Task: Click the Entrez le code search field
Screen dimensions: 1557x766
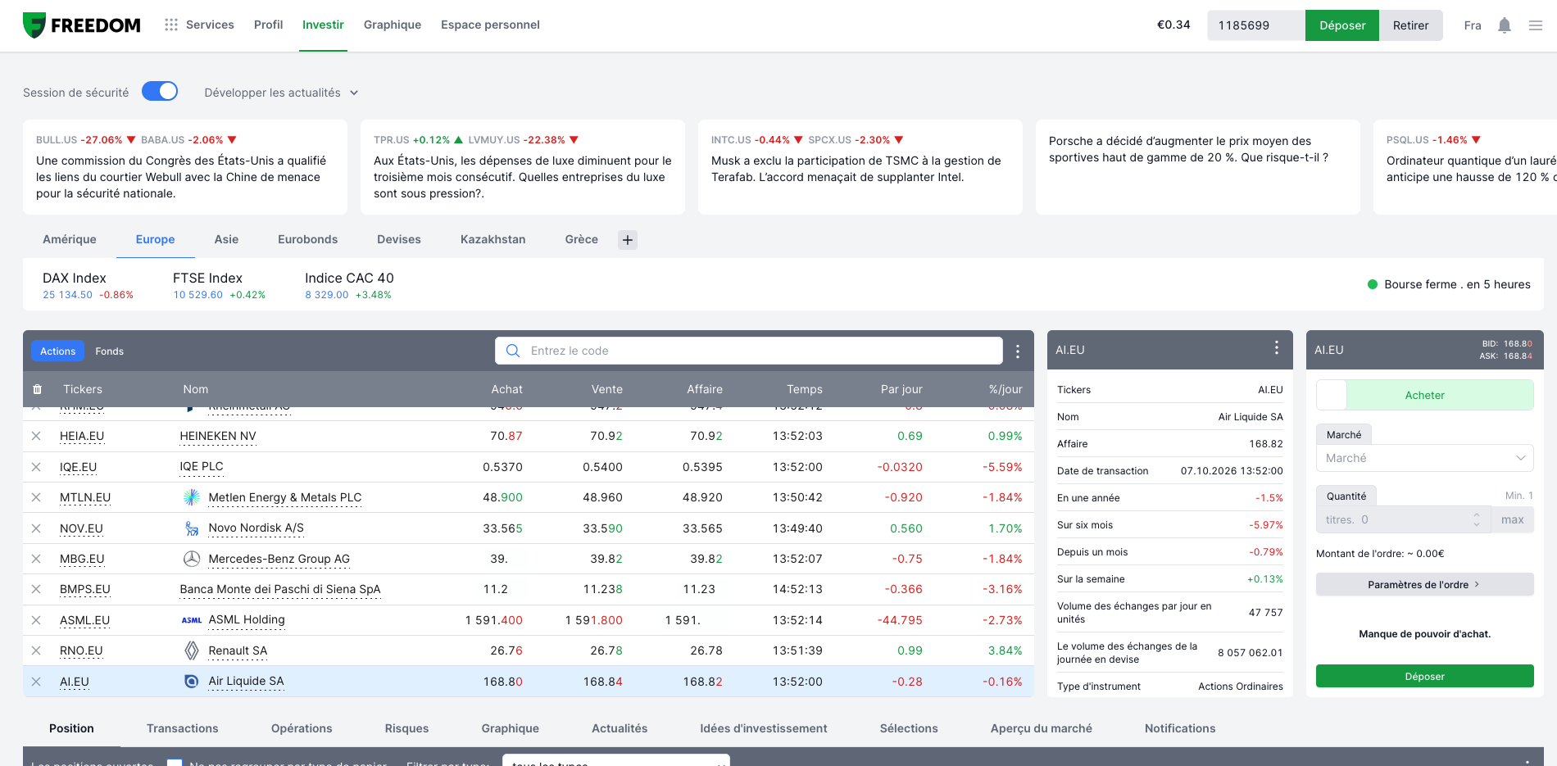Action: [x=749, y=351]
